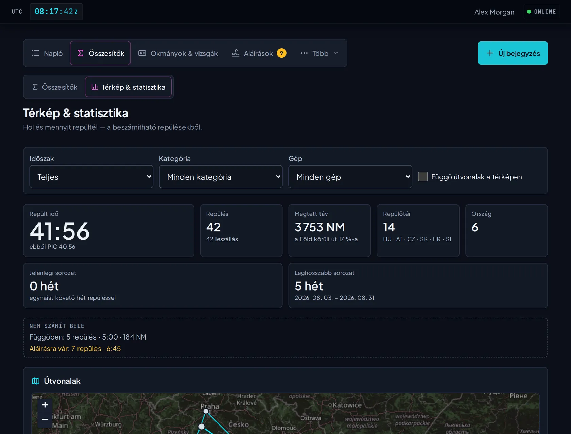Screen dimensions: 571x434
Task: Open Okmányok & vizsgák tab
Action: coord(178,53)
